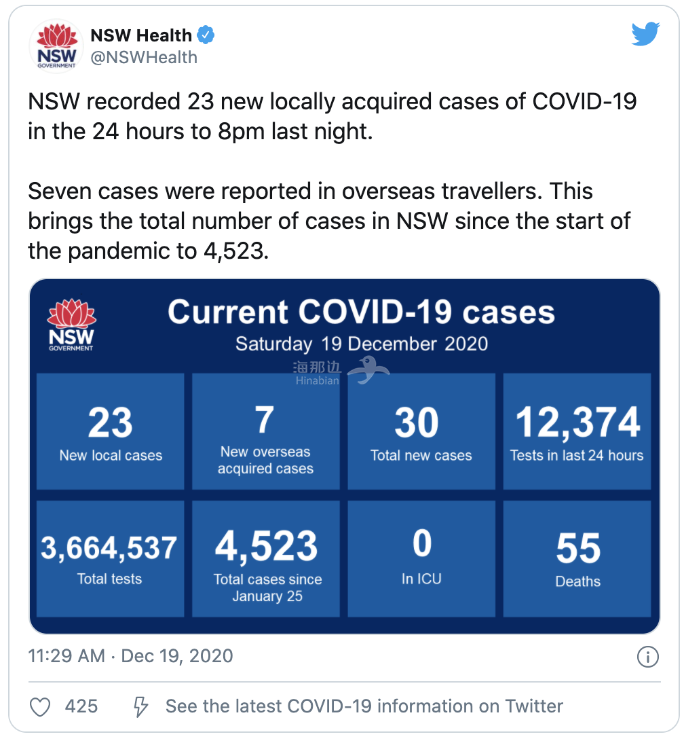The height and width of the screenshot is (743, 684).
Task: Open the @NSWHealth handle link
Action: coord(144,58)
